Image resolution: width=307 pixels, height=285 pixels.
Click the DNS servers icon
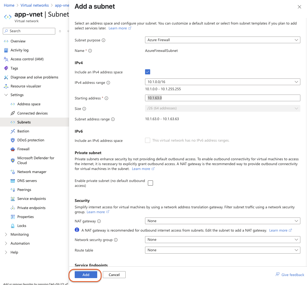click(x=13, y=181)
